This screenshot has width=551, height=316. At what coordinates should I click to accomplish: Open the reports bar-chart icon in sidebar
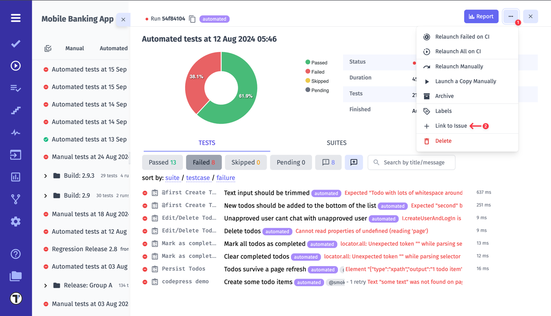pos(15,177)
